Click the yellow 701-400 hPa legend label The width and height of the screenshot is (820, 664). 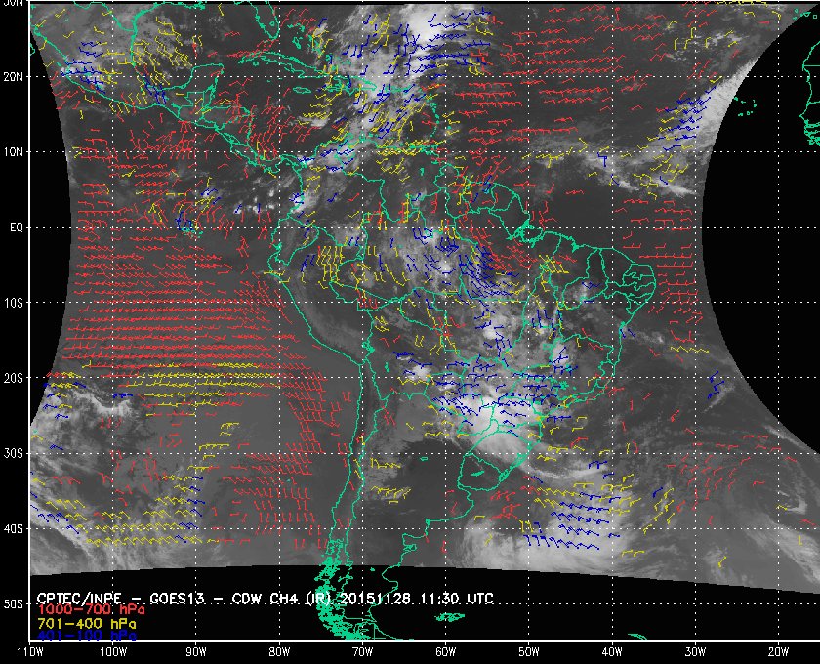click(86, 622)
